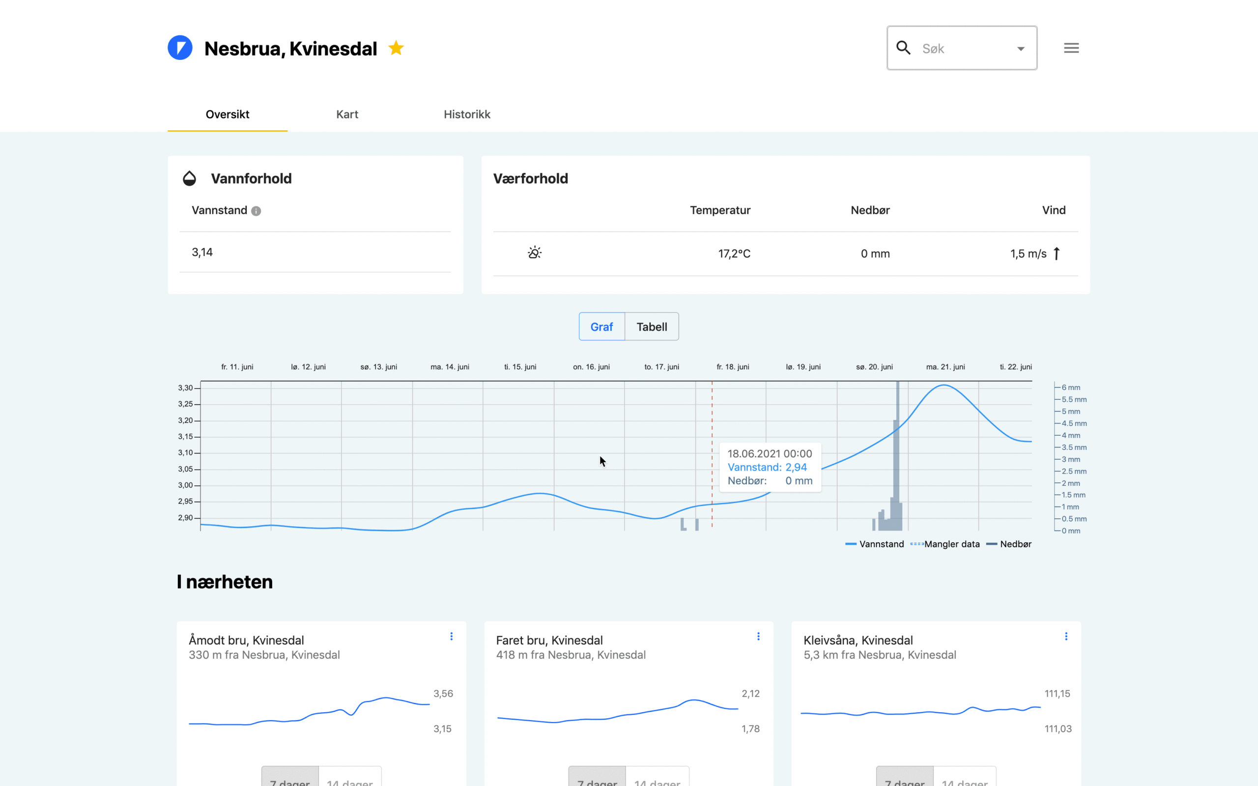Click the 111,15 value on Kleivsåna card
1258x786 pixels.
tap(1058, 694)
